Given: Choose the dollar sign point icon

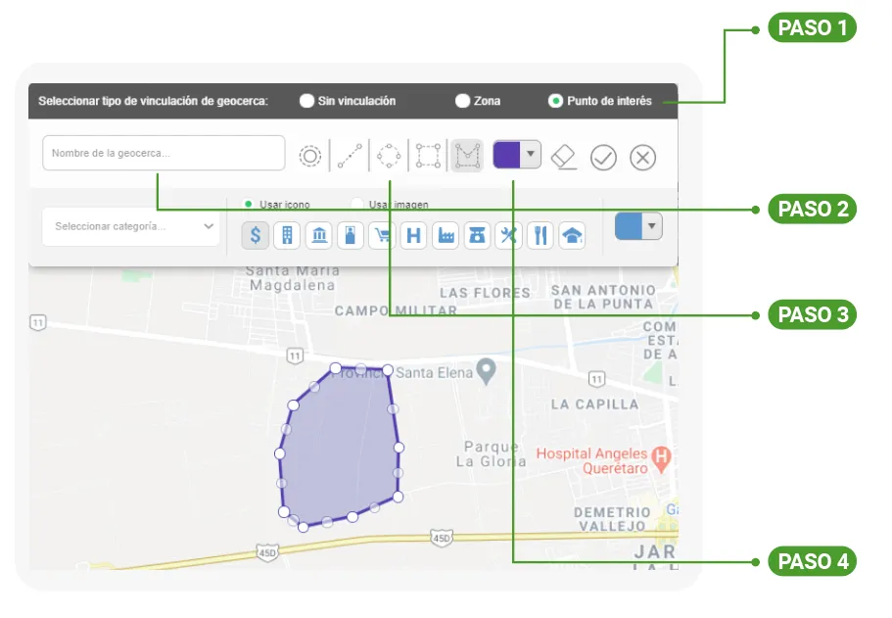Looking at the screenshot, I should point(256,235).
